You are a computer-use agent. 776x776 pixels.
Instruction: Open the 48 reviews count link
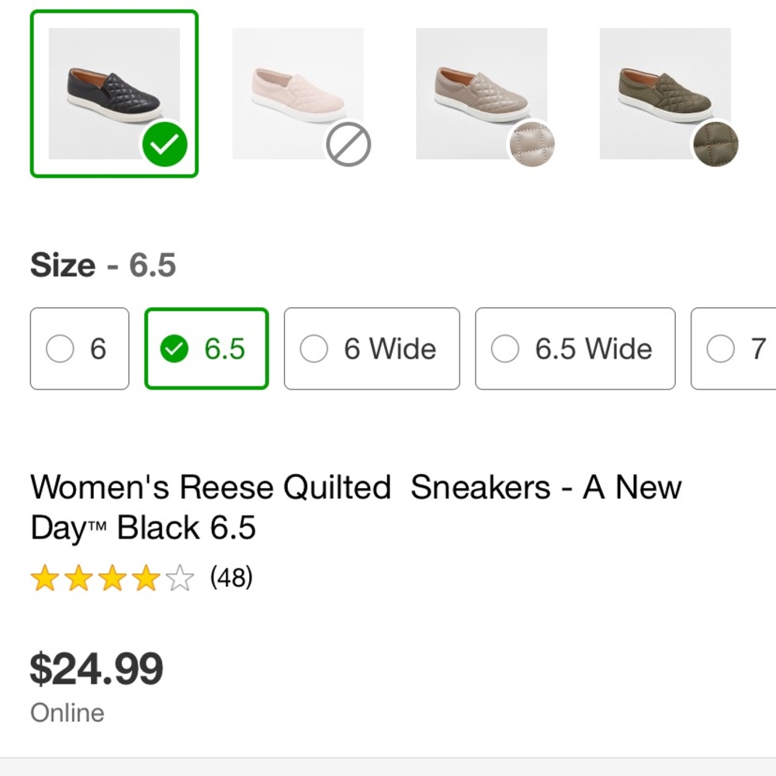231,577
